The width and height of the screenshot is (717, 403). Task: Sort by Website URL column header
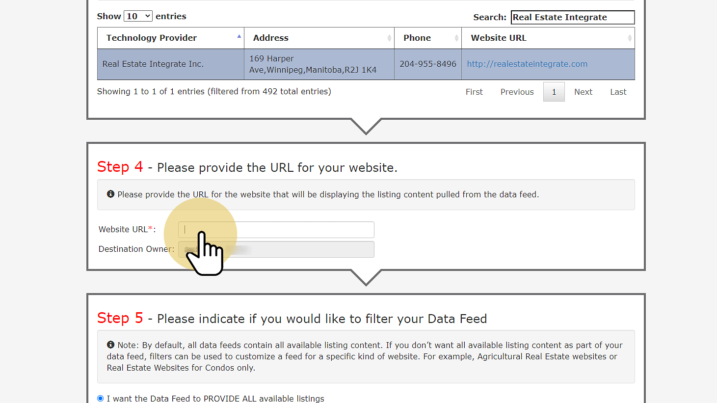(548, 38)
